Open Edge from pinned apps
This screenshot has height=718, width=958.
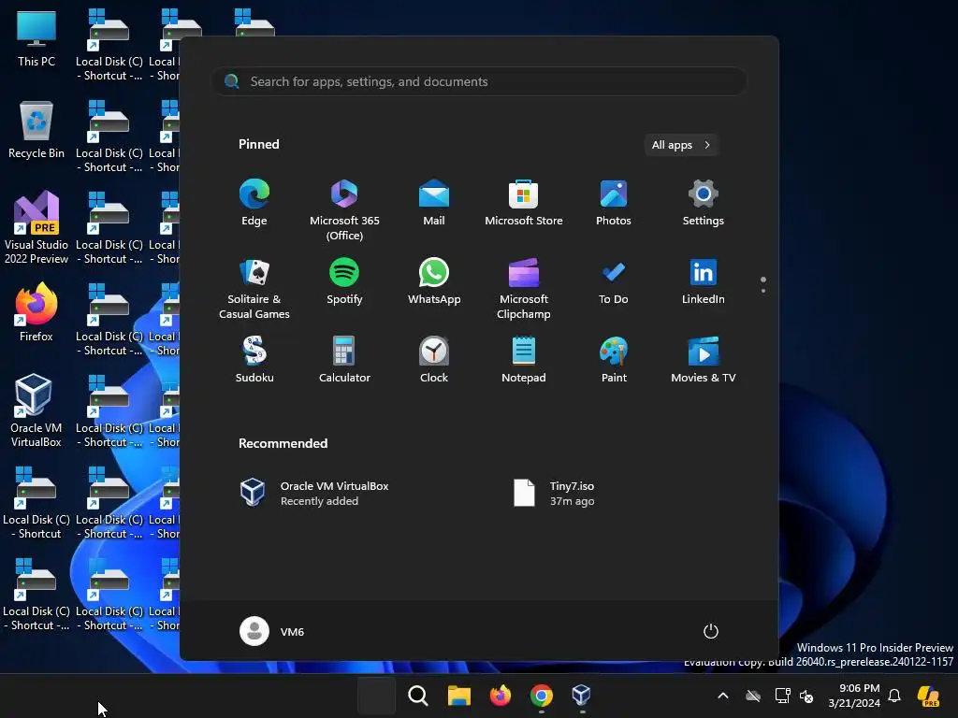click(x=254, y=203)
